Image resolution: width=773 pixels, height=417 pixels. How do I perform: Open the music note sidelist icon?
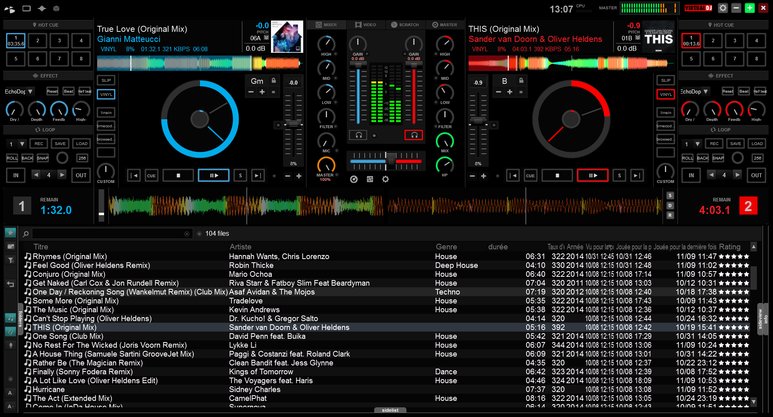10,318
